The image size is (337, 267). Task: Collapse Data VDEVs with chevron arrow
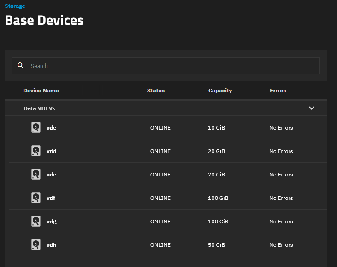tap(312, 108)
